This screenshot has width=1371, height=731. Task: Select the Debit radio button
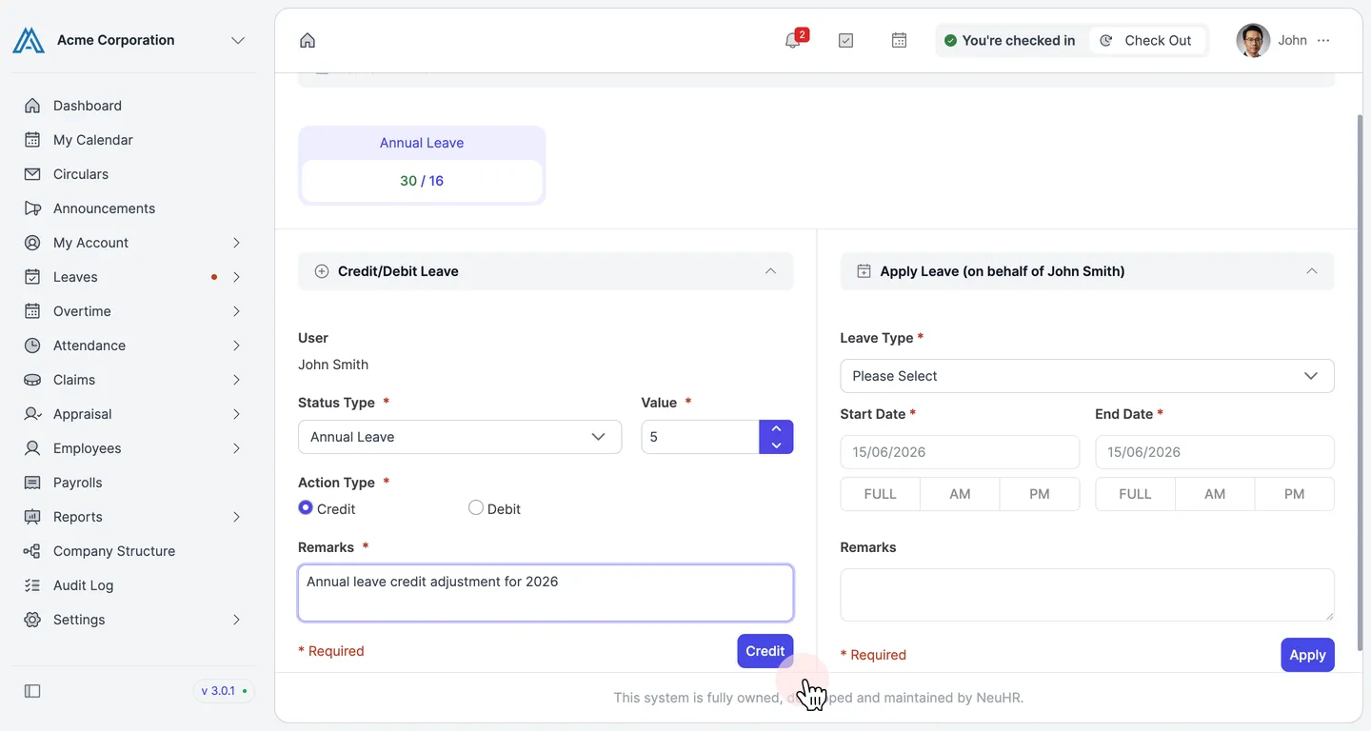point(476,508)
